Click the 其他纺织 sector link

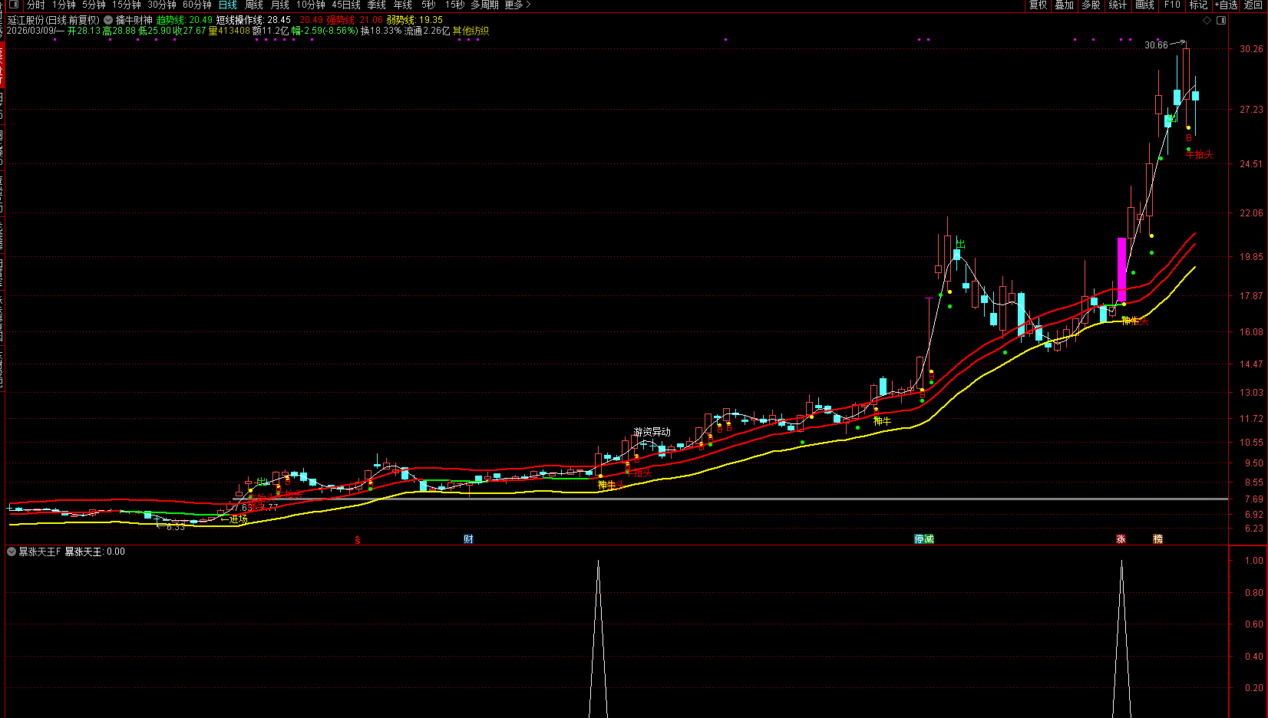click(x=471, y=31)
